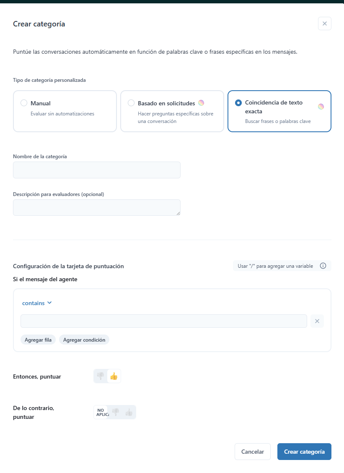Image resolution: width=344 pixels, height=473 pixels.
Task: Focus the Nombre de la categoría field
Action: coord(97,170)
